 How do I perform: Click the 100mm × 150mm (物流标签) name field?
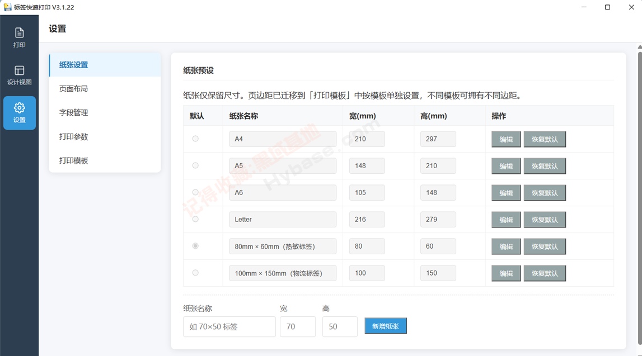click(x=283, y=273)
